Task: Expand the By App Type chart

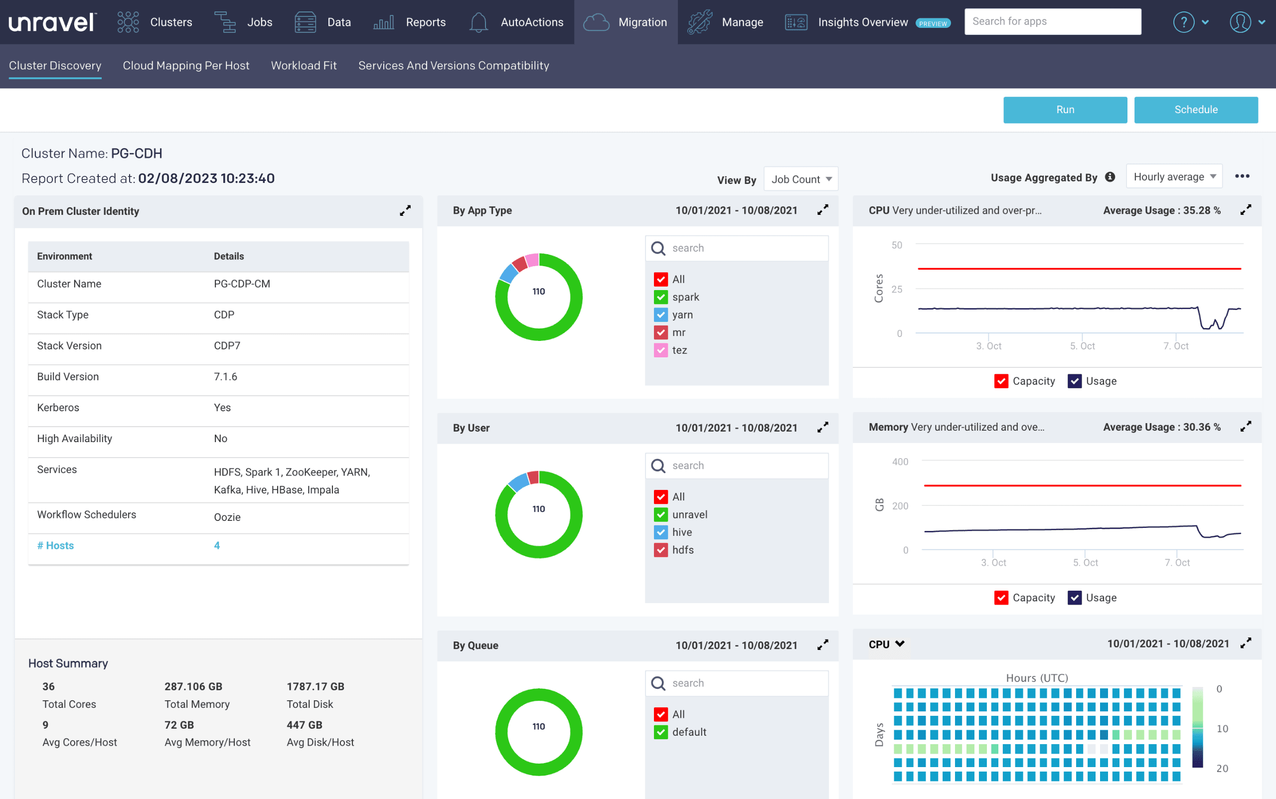Action: click(x=822, y=210)
